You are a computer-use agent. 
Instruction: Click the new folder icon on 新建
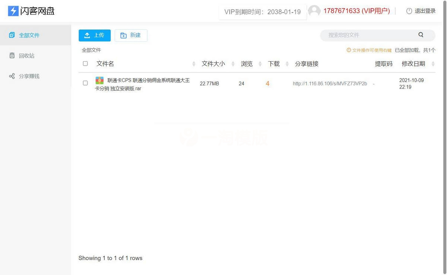point(124,35)
